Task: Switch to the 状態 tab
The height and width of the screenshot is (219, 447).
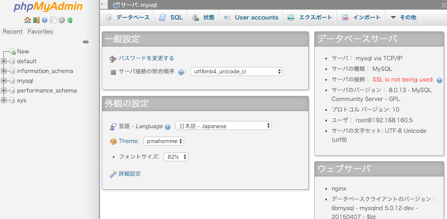Action: tap(203, 17)
